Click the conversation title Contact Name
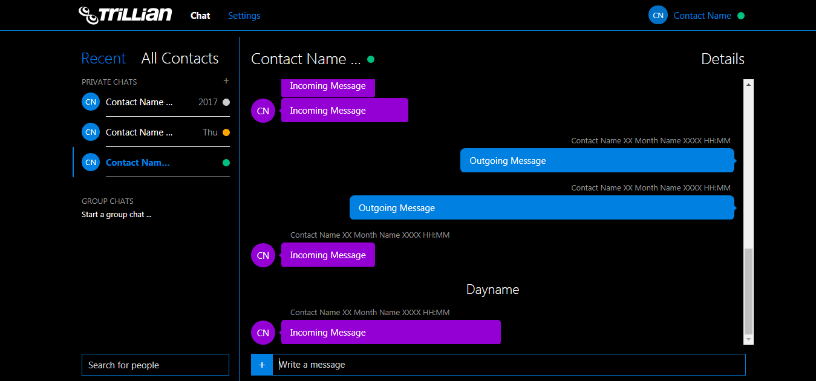Image resolution: width=816 pixels, height=381 pixels. [x=305, y=59]
